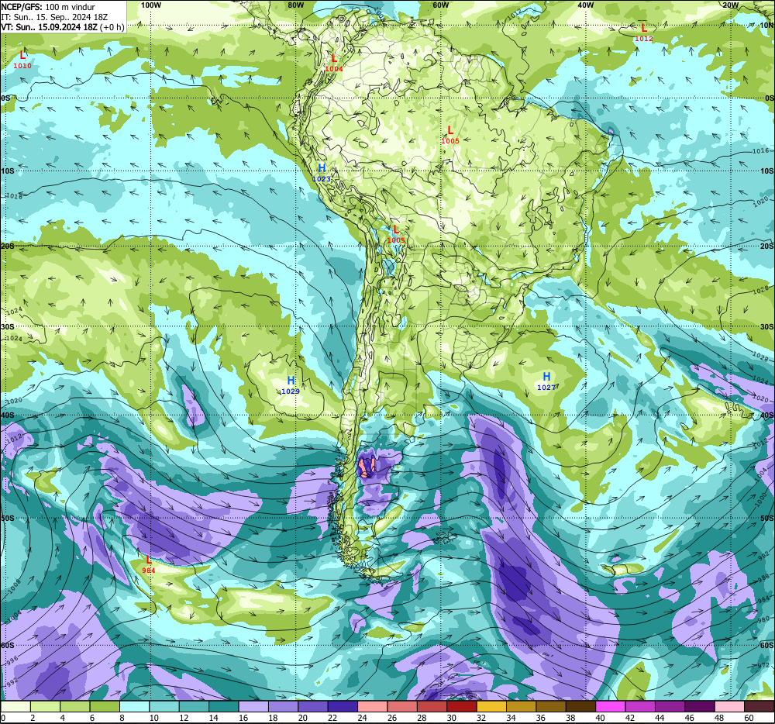This screenshot has width=775, height=724.
Task: Pick the dark red 30–32 legend swatch
Action: click(x=462, y=706)
